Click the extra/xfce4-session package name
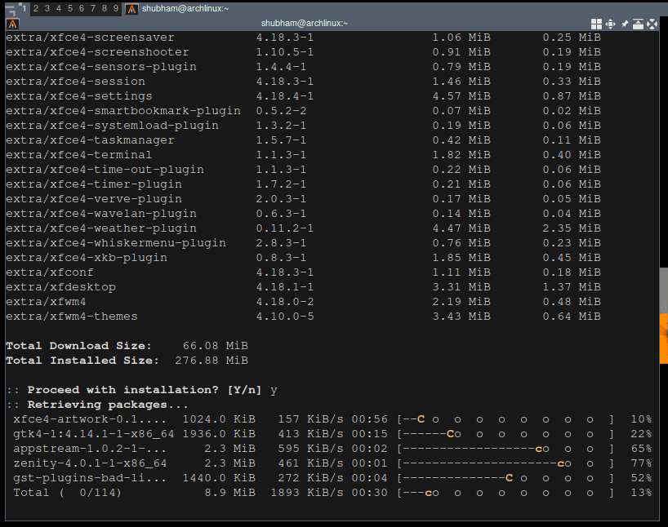This screenshot has height=527, width=668. coord(75,82)
